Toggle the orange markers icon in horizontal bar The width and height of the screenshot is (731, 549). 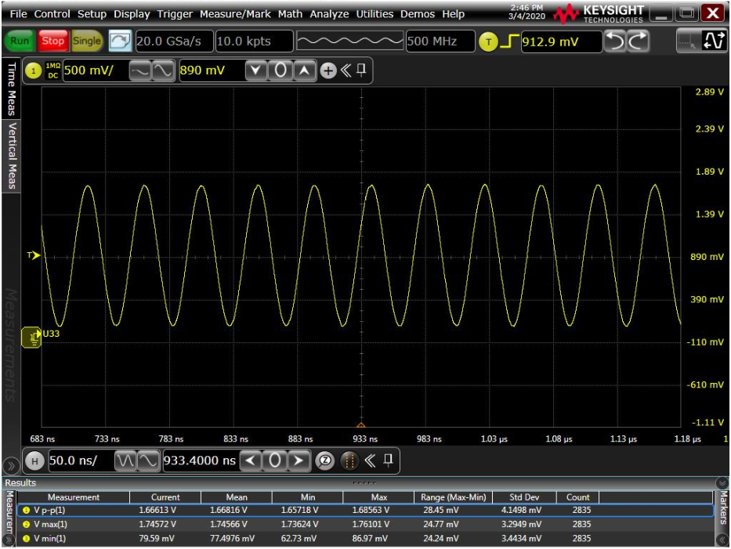(x=349, y=461)
